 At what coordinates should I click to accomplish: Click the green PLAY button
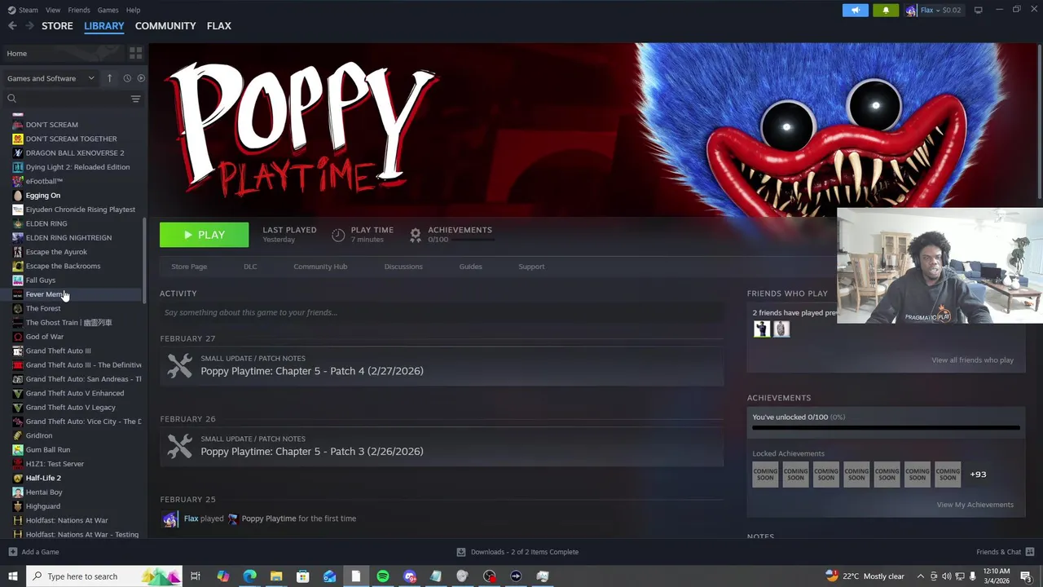(204, 235)
